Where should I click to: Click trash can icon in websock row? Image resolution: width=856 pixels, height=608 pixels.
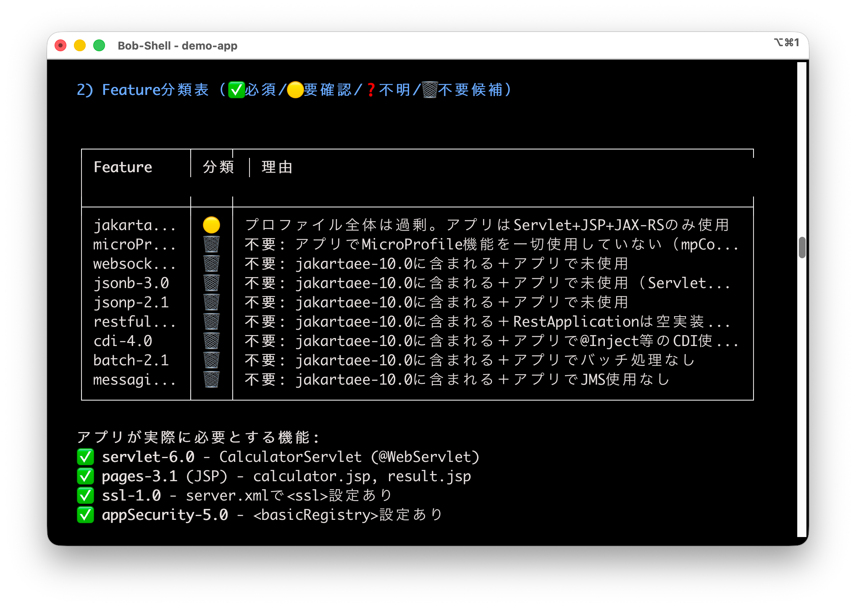(x=211, y=264)
